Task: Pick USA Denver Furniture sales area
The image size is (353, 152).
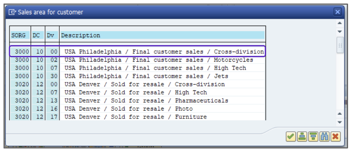Action: (x=136, y=117)
